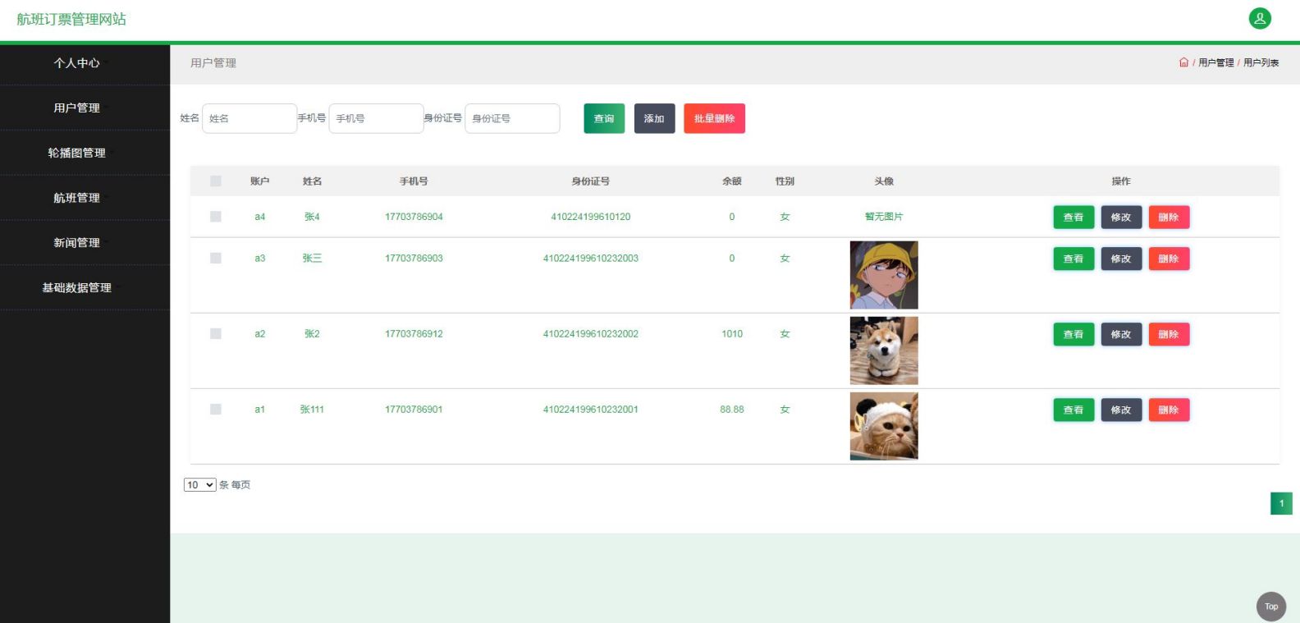
Task: Click the 暂无图片 placeholder text
Action: [884, 217]
